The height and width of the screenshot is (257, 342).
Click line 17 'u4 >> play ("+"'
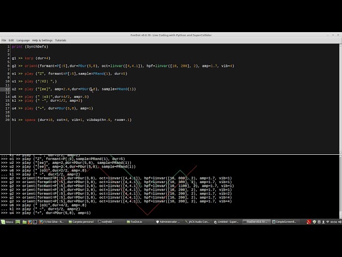pyautogui.click(x=52, y=108)
